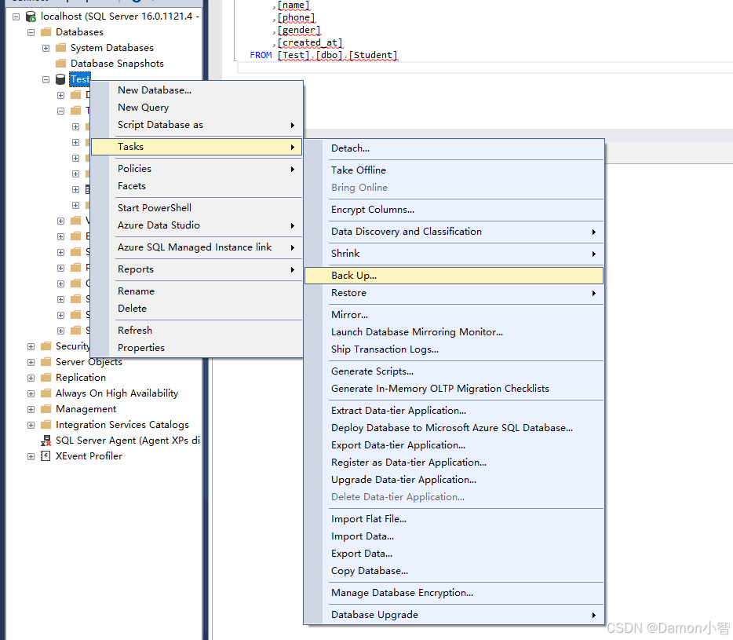Choose Back Up... from Tasks submenu

[x=354, y=276]
